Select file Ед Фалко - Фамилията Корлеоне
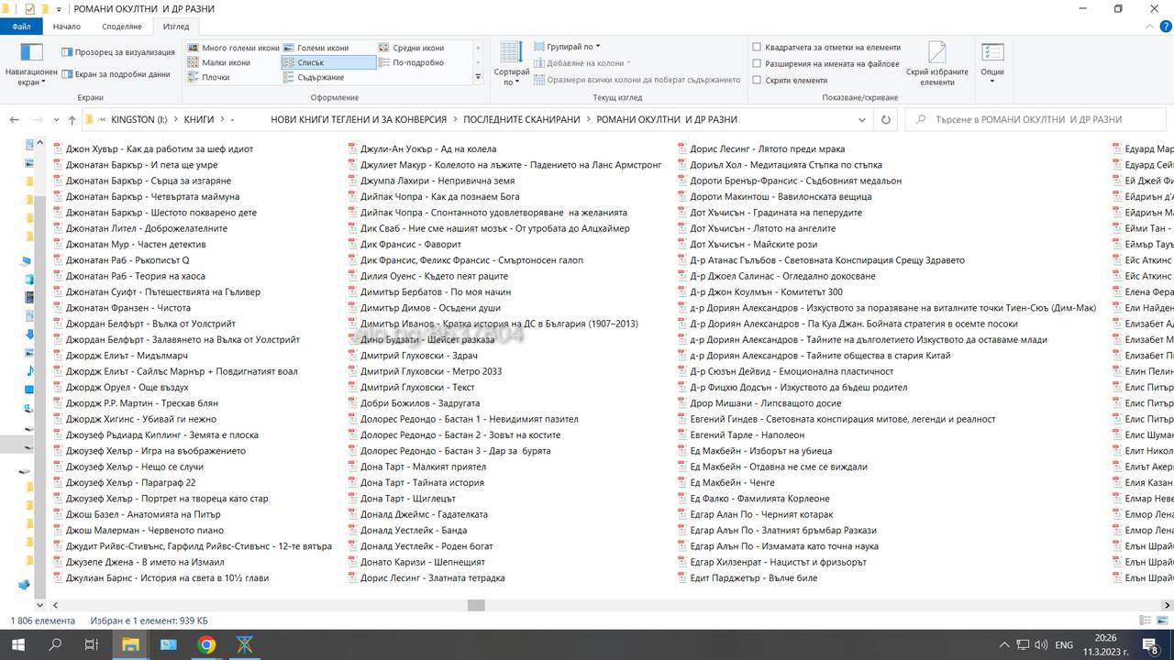Viewport: 1174px width, 660px height. tap(759, 499)
